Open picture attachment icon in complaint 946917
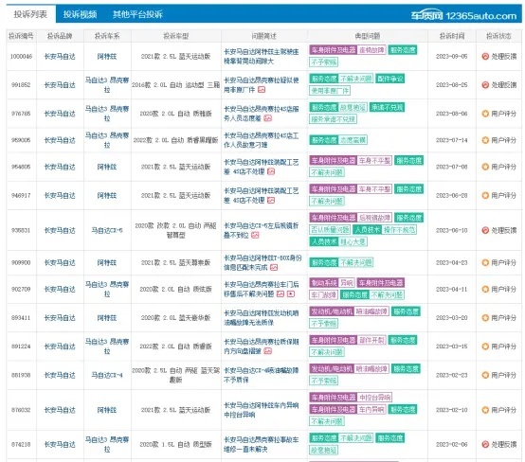The height and width of the screenshot is (462, 525). [x=271, y=200]
